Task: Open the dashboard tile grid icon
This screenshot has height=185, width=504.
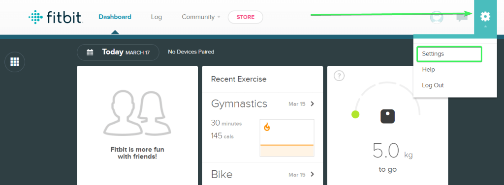Action: click(15, 62)
